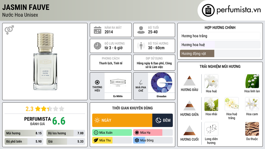Click the Độ phổ biến 5.90 score bar

[x=24, y=141]
